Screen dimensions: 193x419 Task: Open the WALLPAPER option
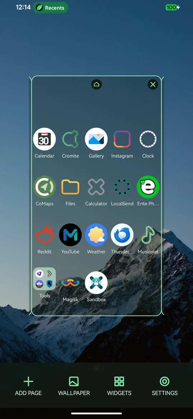click(74, 386)
